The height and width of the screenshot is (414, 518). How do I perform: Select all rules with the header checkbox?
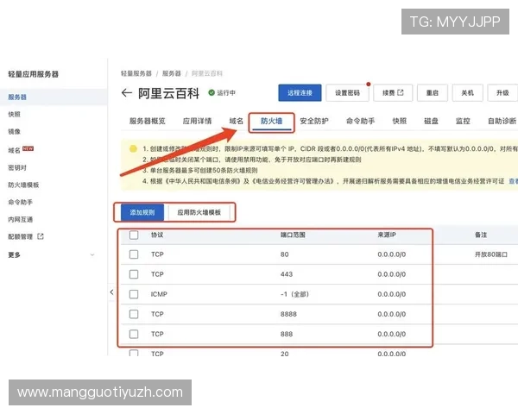pos(134,235)
